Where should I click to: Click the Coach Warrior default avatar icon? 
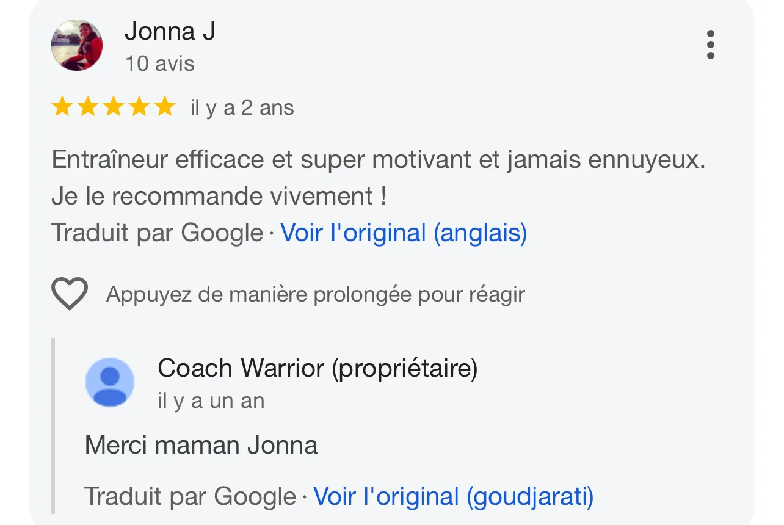[110, 382]
